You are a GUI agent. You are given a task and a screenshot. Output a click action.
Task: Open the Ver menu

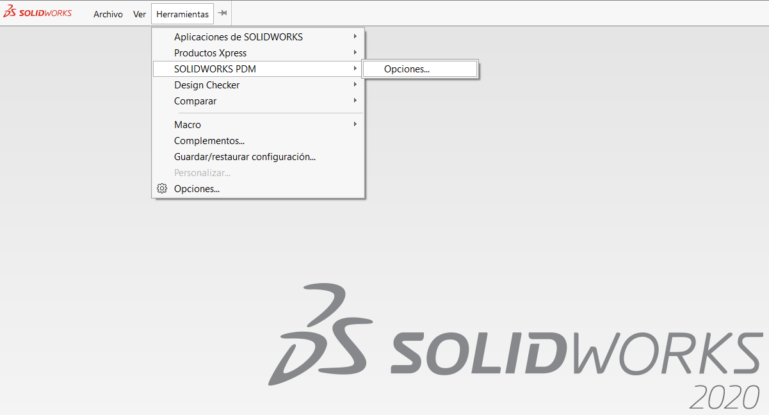[140, 14]
